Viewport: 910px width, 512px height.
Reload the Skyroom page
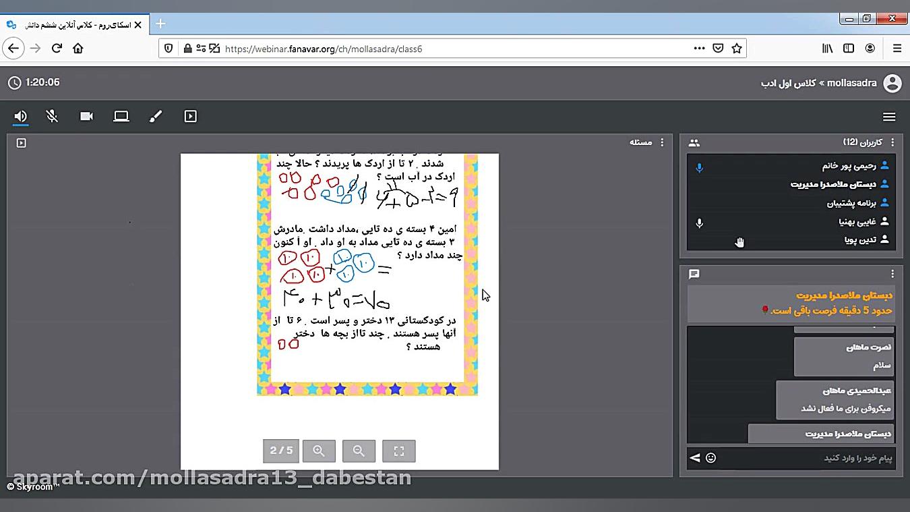click(x=57, y=49)
